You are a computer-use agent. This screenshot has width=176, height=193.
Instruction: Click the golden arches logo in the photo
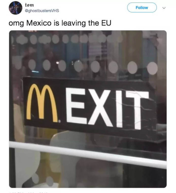point(42,103)
